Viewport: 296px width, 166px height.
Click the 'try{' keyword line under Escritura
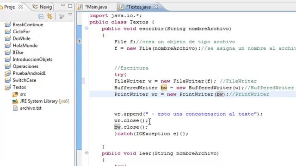(120, 75)
